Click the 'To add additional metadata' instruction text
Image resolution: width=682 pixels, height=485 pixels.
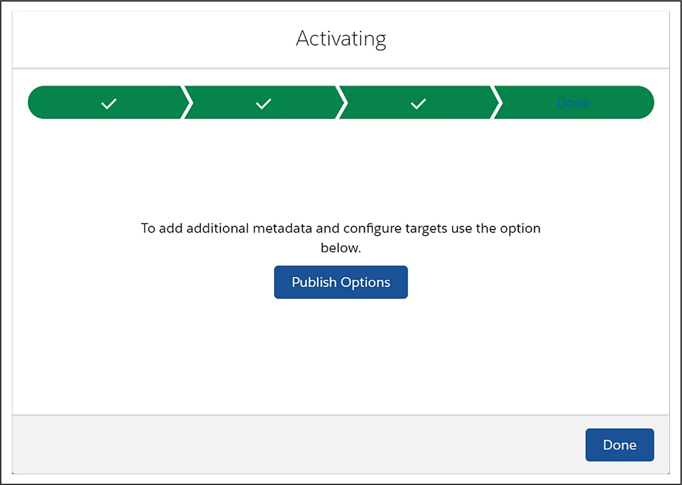click(341, 238)
